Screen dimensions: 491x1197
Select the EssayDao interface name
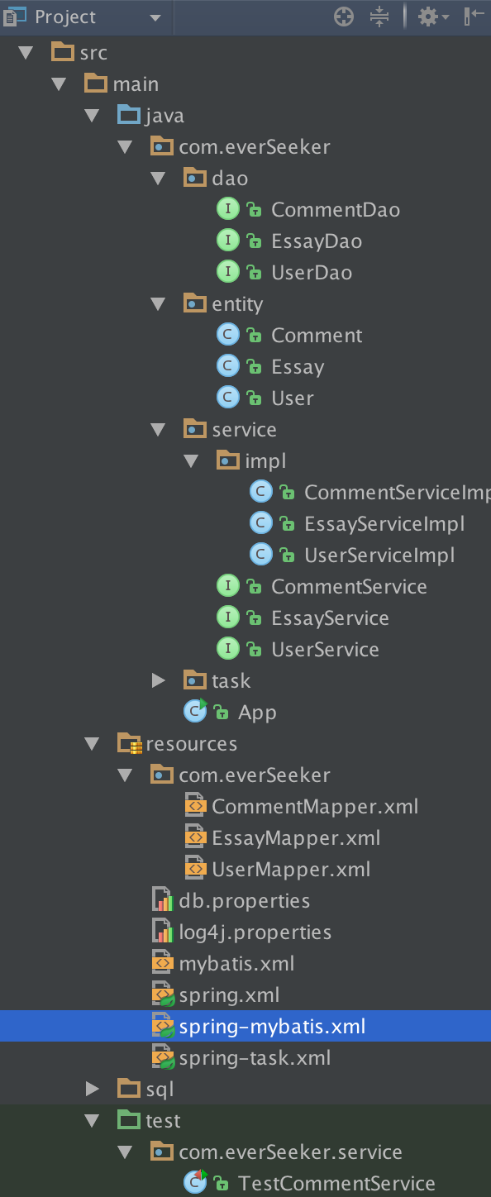317,241
